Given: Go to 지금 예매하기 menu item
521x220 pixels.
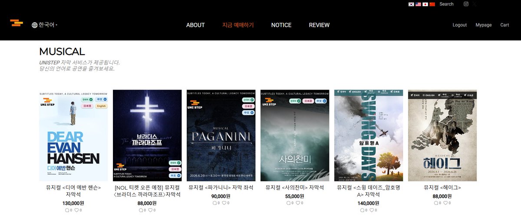Looking at the screenshot, I should (x=238, y=25).
